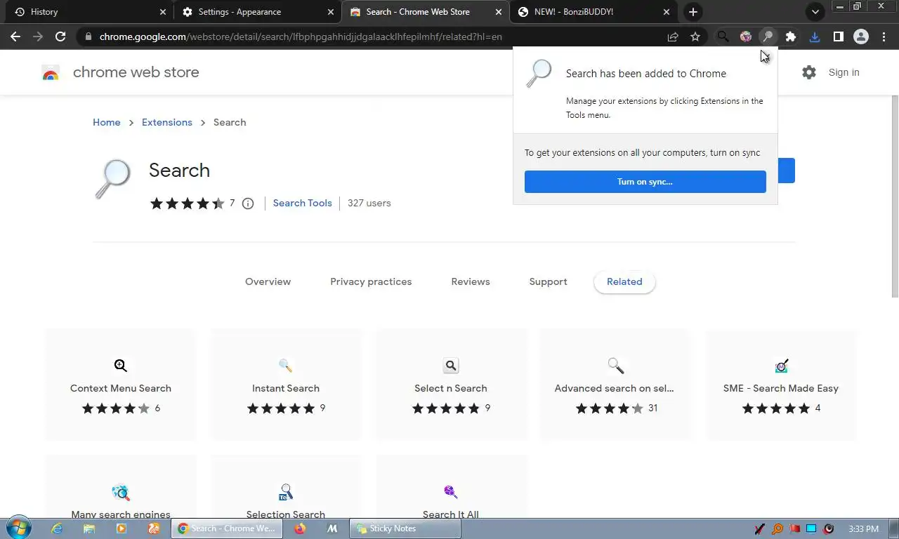Open the Downloads toolbar icon
Viewport: 899px width, 539px height.
click(815, 36)
